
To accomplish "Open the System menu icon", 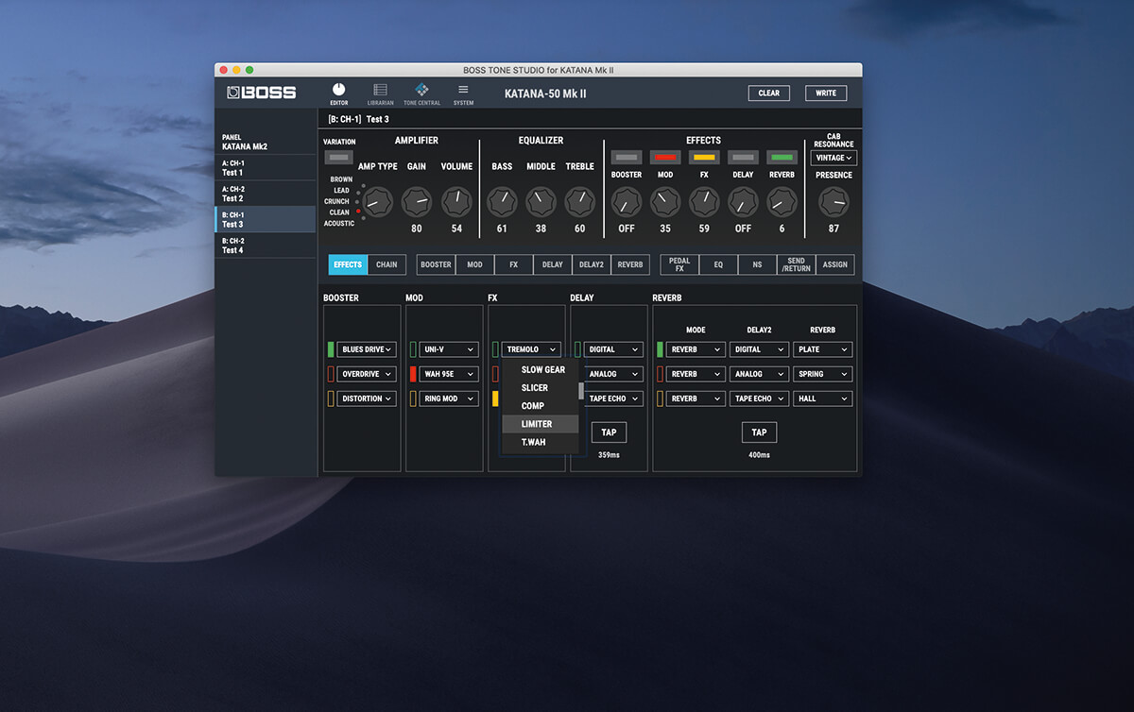I will click(x=463, y=93).
